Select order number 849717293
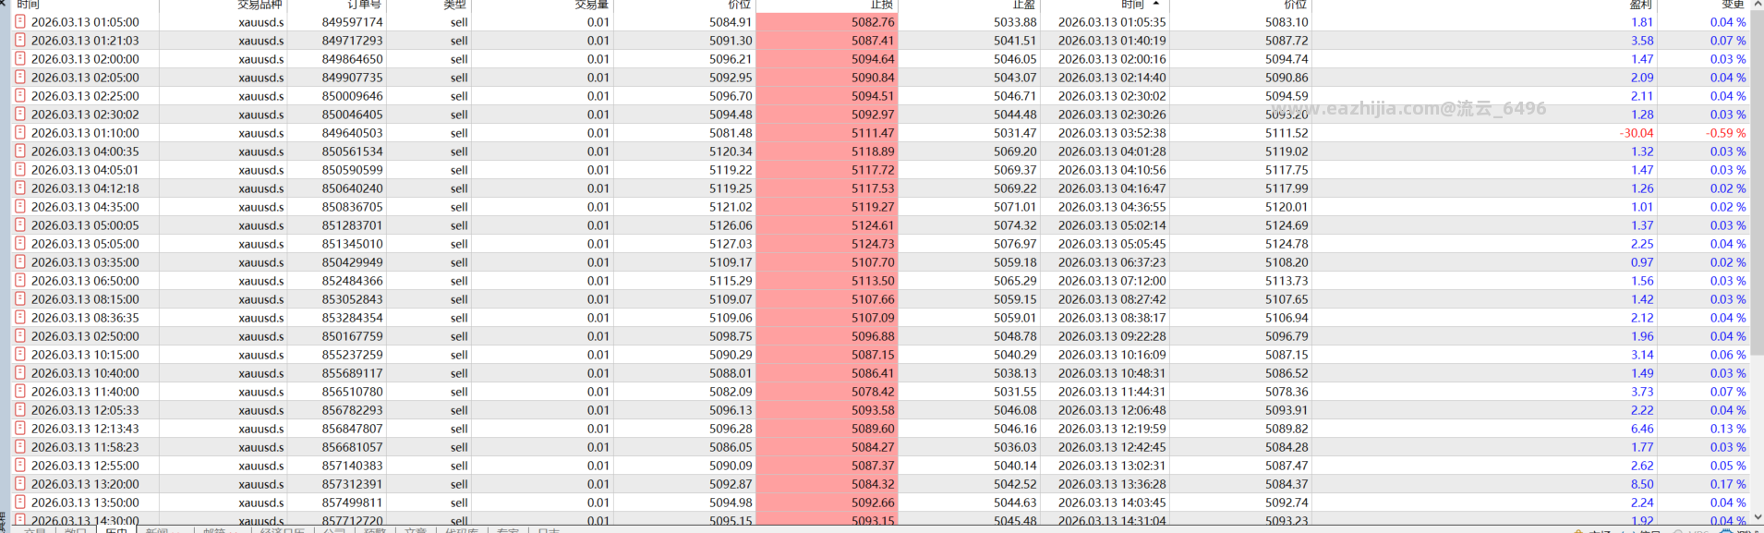 (x=352, y=41)
